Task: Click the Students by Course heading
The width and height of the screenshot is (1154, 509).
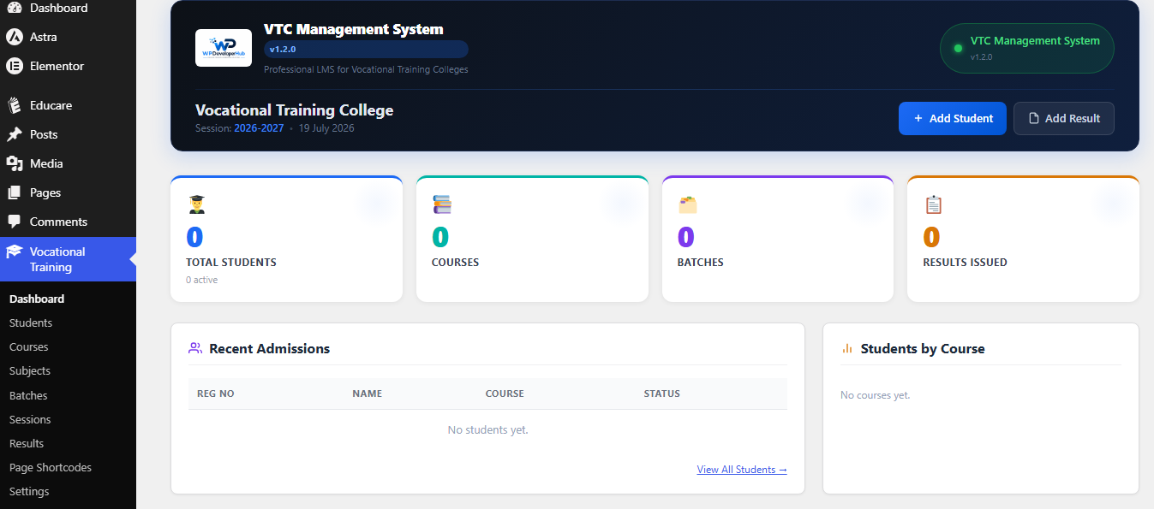Action: pos(923,348)
